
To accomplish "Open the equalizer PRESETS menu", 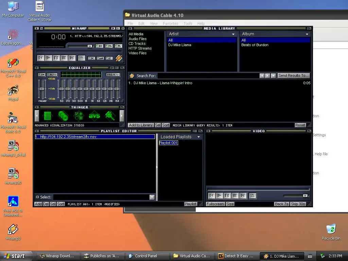I will 113,74.
